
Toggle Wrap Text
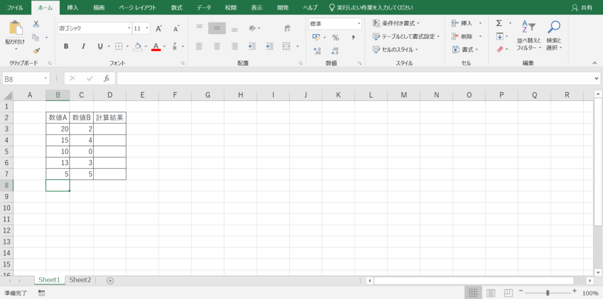[x=287, y=28]
